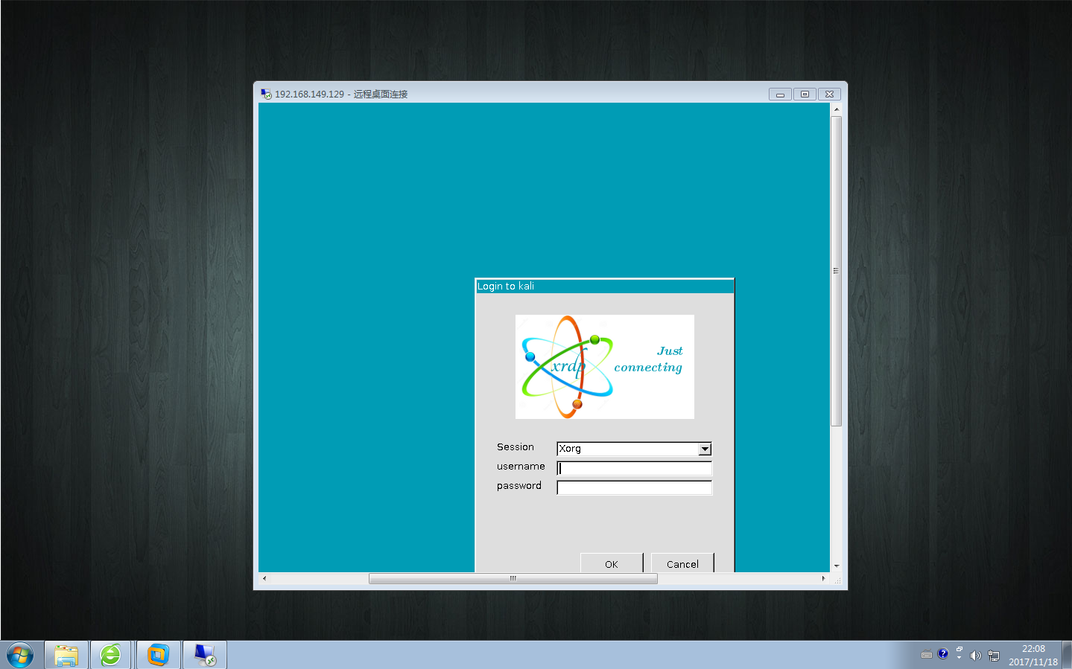
Task: Open the volume control in the system tray
Action: tap(976, 655)
